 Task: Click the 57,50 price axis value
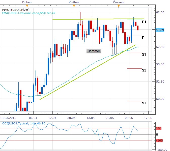click(160, 47)
